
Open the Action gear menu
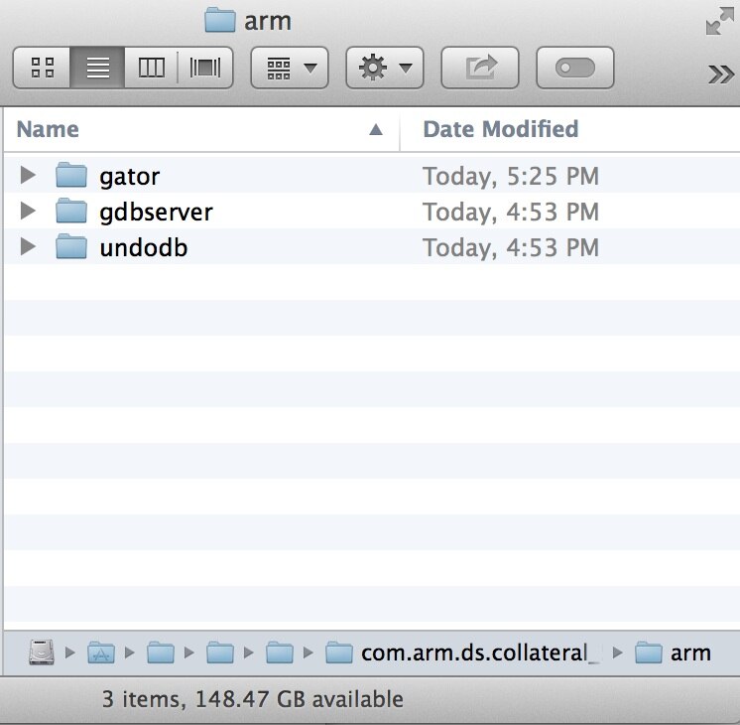(x=384, y=68)
